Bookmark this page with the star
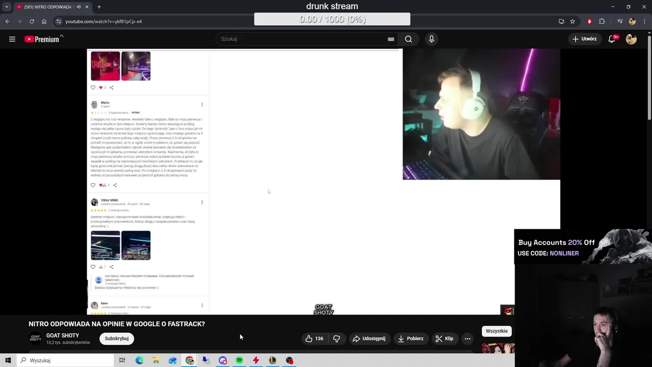The height and width of the screenshot is (367, 652). (573, 21)
